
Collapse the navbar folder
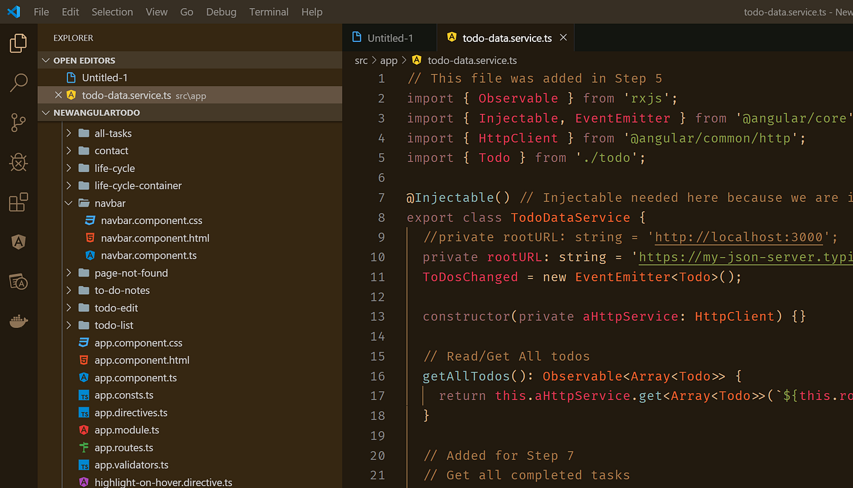[x=69, y=203]
